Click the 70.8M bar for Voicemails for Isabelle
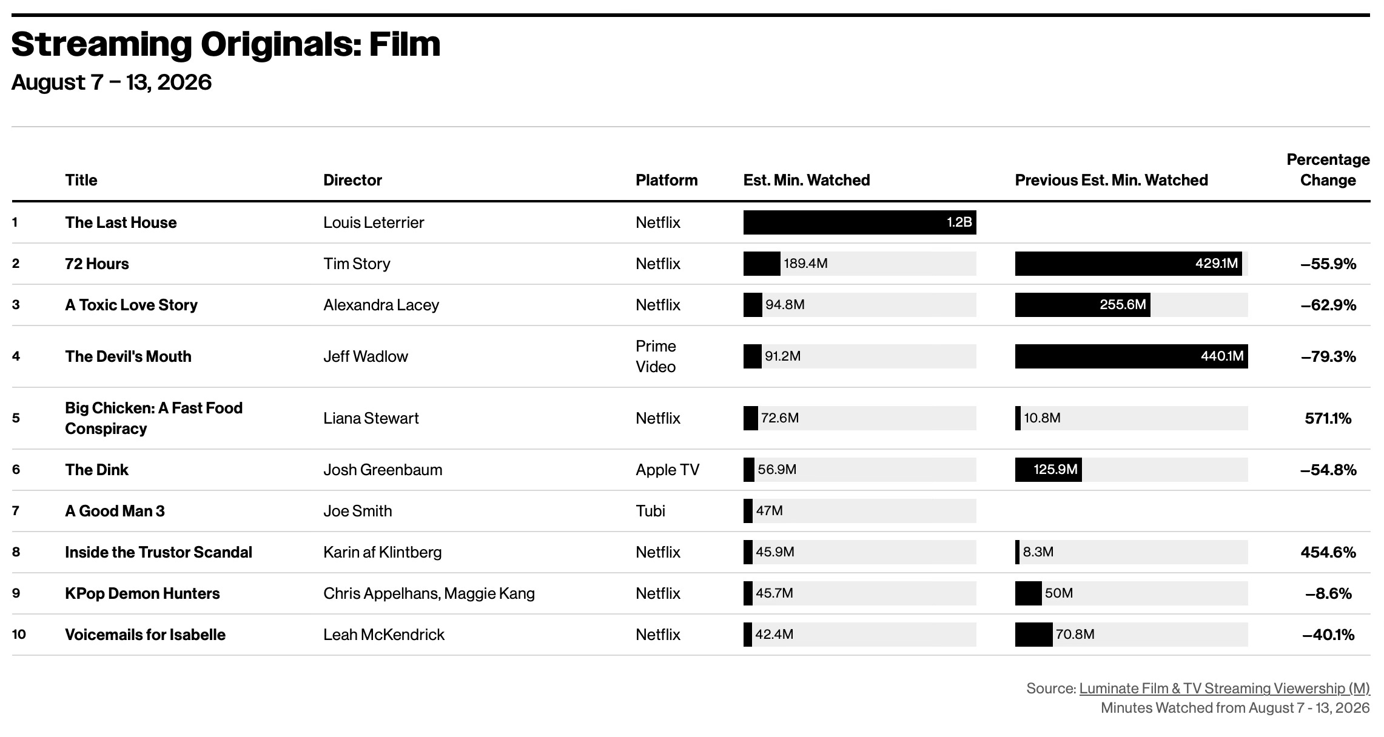The height and width of the screenshot is (737, 1384). [1034, 635]
